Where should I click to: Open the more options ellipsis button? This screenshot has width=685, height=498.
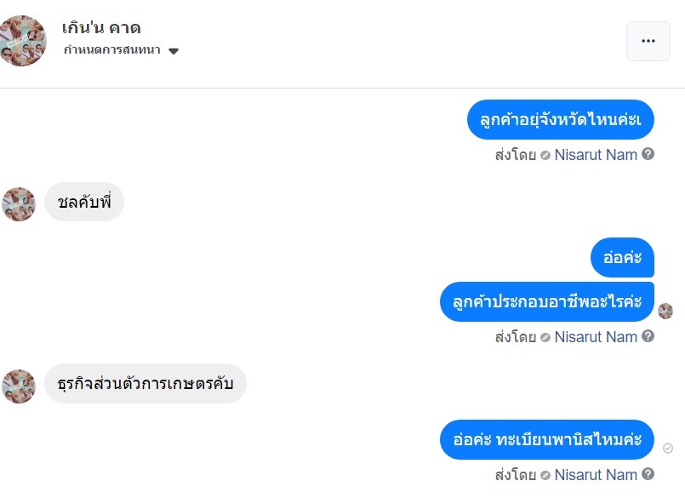[x=648, y=41]
